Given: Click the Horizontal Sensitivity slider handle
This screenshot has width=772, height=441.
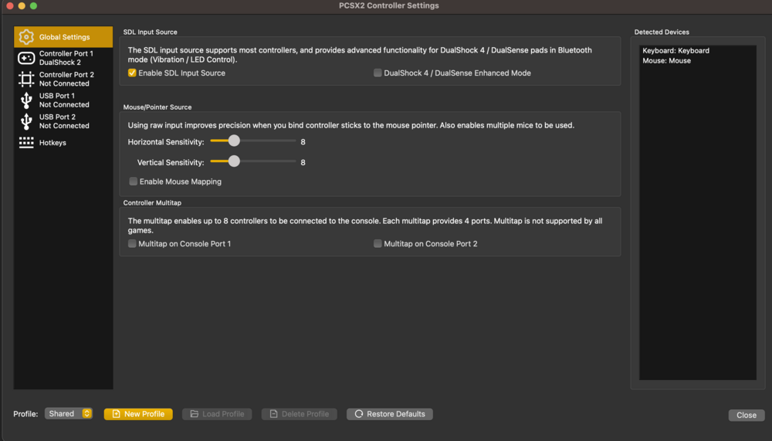Looking at the screenshot, I should pyautogui.click(x=234, y=141).
